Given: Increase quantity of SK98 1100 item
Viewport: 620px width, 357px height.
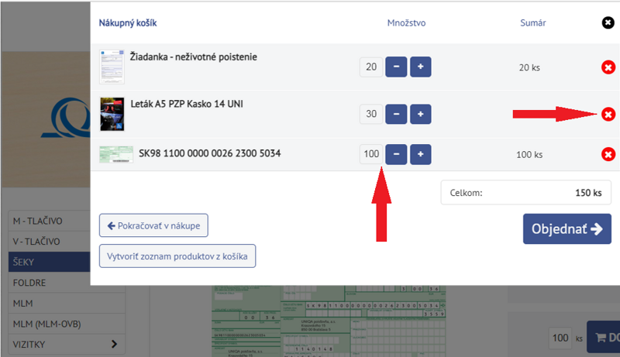Looking at the screenshot, I should 420,154.
